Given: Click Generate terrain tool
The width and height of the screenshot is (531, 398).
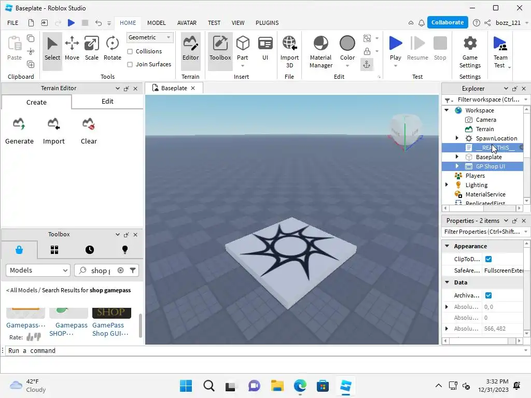Looking at the screenshot, I should click(x=19, y=131).
